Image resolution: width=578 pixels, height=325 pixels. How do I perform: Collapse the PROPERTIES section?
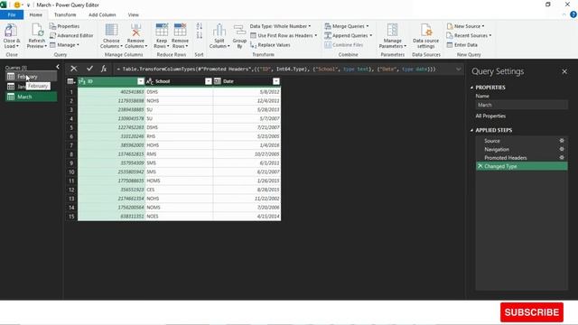tap(471, 88)
